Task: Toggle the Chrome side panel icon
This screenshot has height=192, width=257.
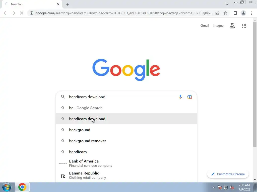Action: [235, 13]
